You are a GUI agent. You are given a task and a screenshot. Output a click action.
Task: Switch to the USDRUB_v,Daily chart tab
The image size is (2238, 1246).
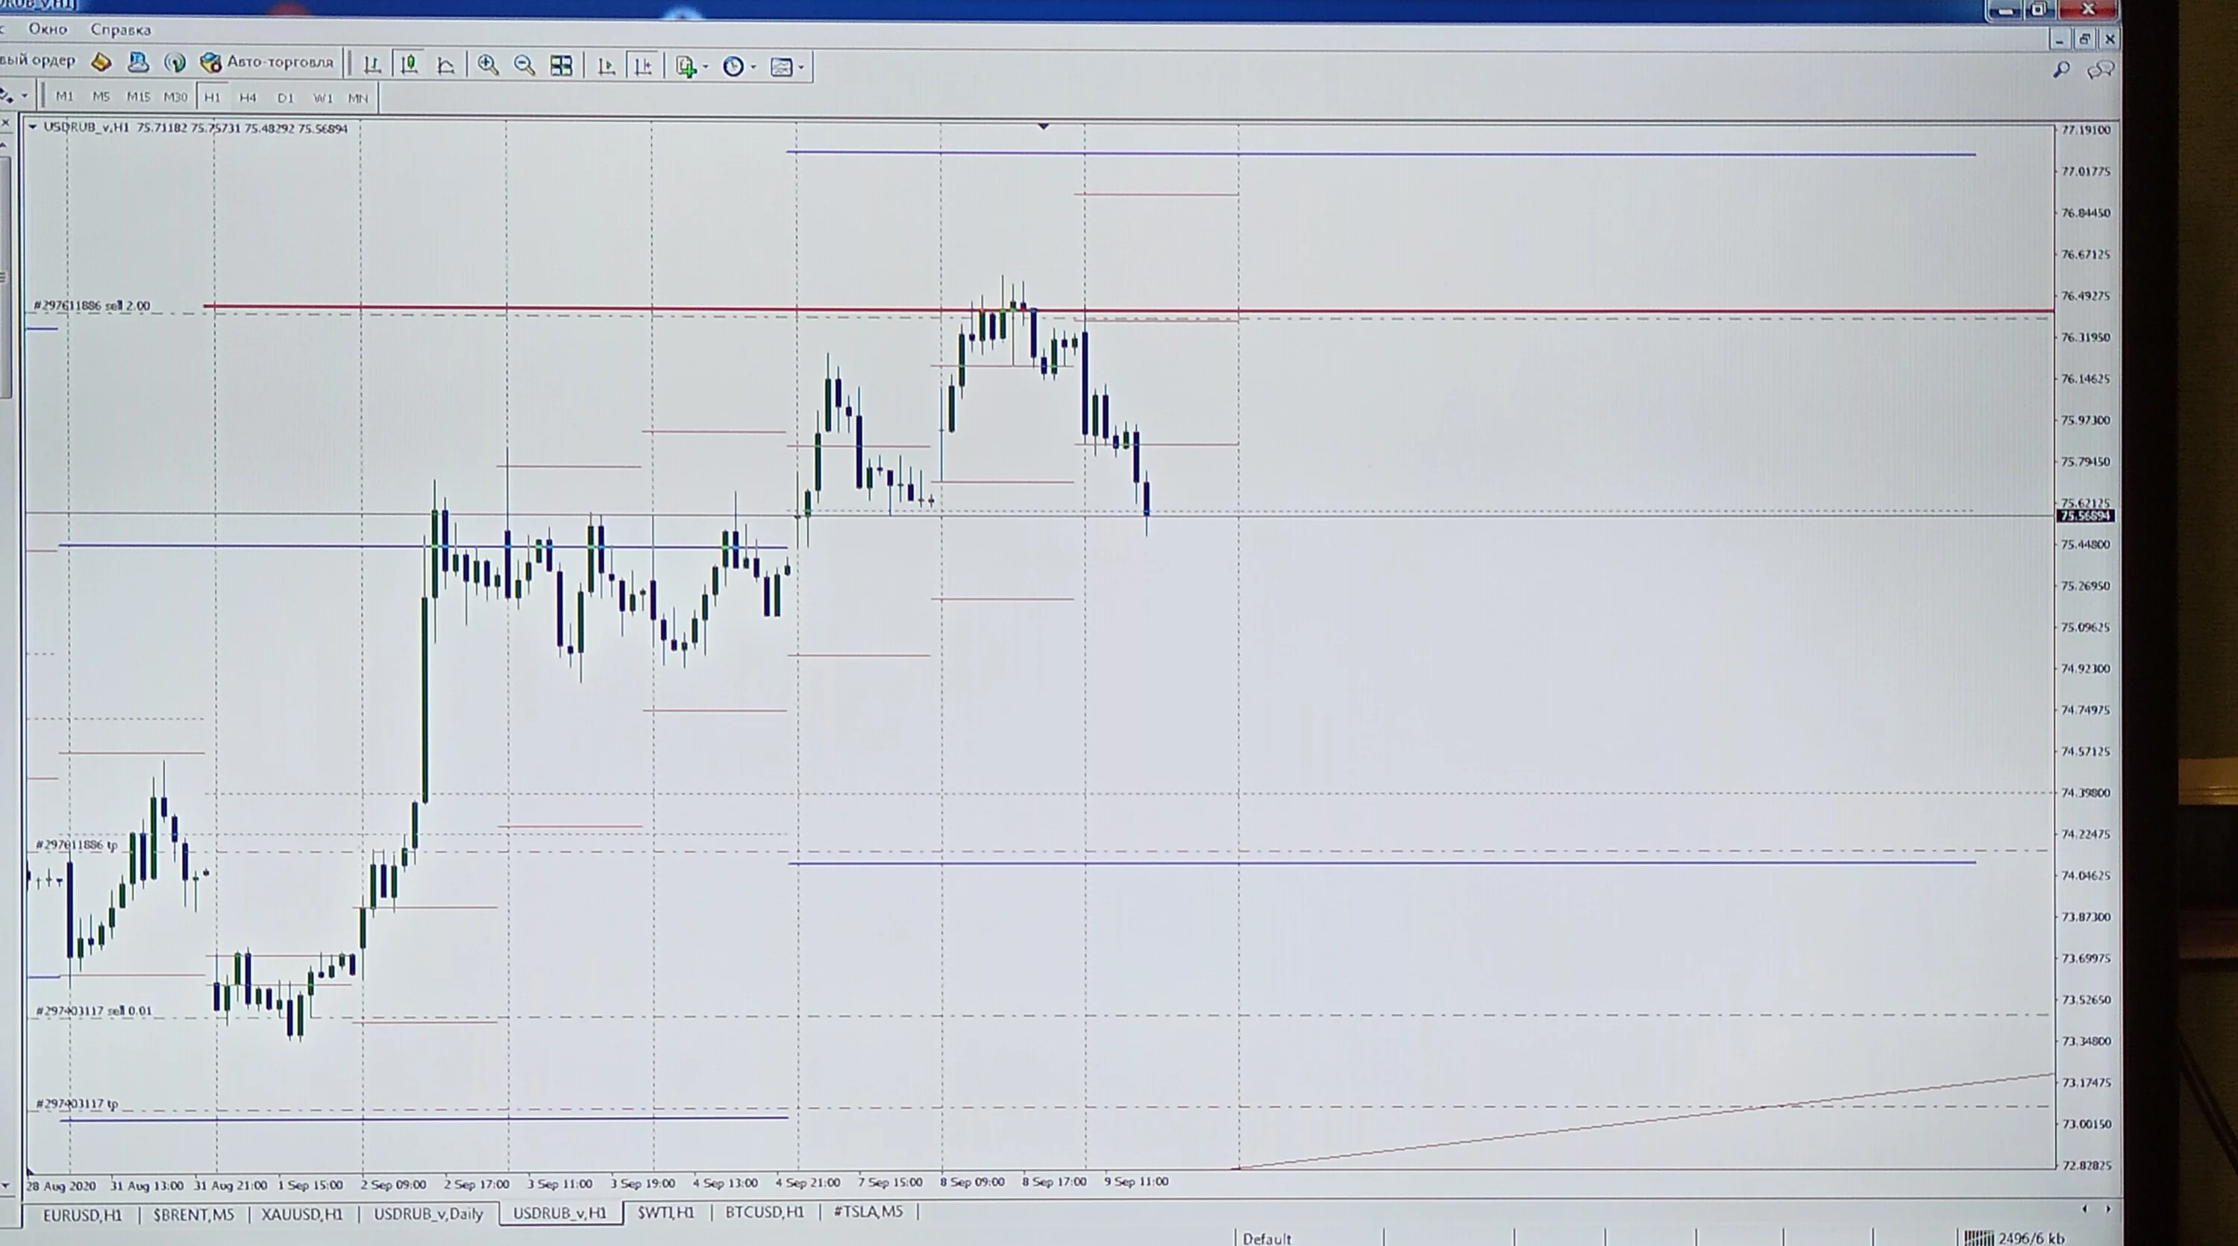428,1214
